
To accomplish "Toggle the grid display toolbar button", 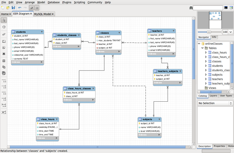I will click(x=31, y=8).
